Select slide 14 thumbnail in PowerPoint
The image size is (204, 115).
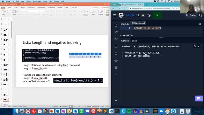point(6,65)
